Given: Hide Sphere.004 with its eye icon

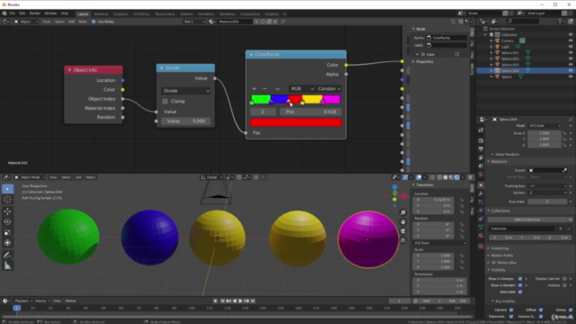Looking at the screenshot, I should [571, 70].
